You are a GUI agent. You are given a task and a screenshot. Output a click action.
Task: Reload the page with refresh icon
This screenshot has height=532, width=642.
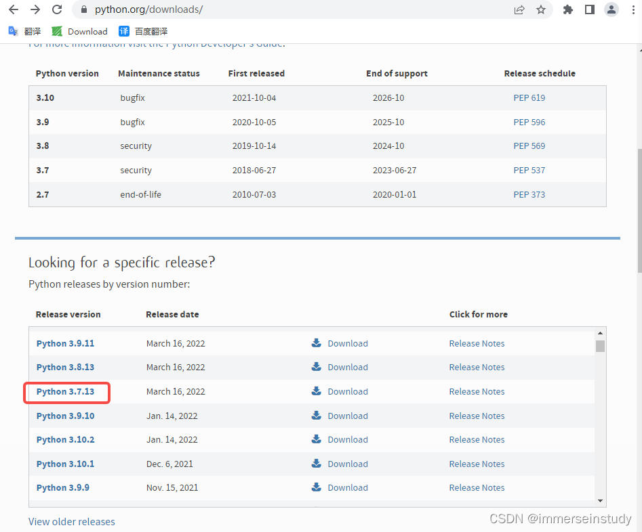click(57, 9)
